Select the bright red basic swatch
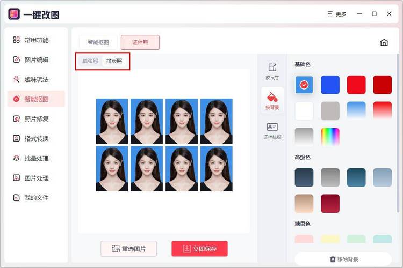The image size is (403, 268). point(356,85)
